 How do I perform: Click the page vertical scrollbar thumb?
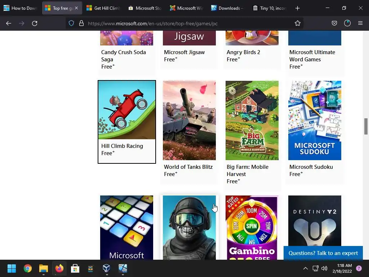pos(366,126)
